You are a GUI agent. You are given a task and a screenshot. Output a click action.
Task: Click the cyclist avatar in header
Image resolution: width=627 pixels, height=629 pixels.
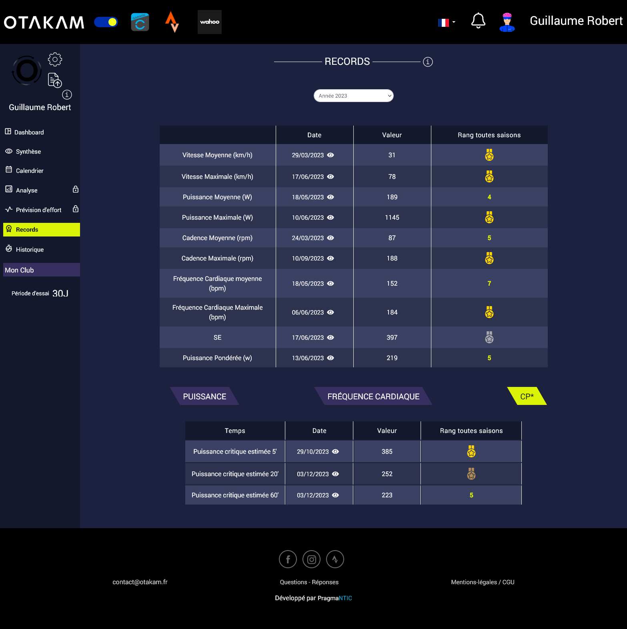point(507,22)
